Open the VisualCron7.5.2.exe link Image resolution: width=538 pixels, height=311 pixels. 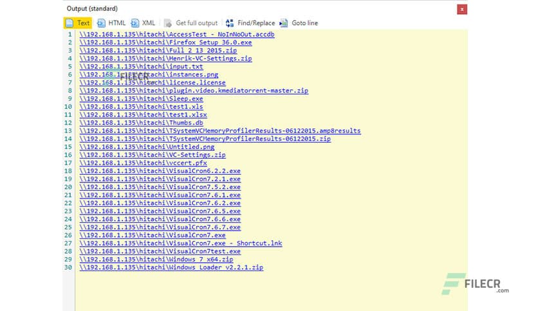coord(160,187)
